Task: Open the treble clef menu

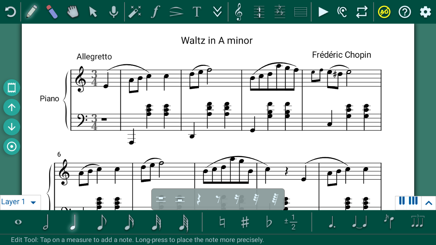Action: tap(239, 12)
